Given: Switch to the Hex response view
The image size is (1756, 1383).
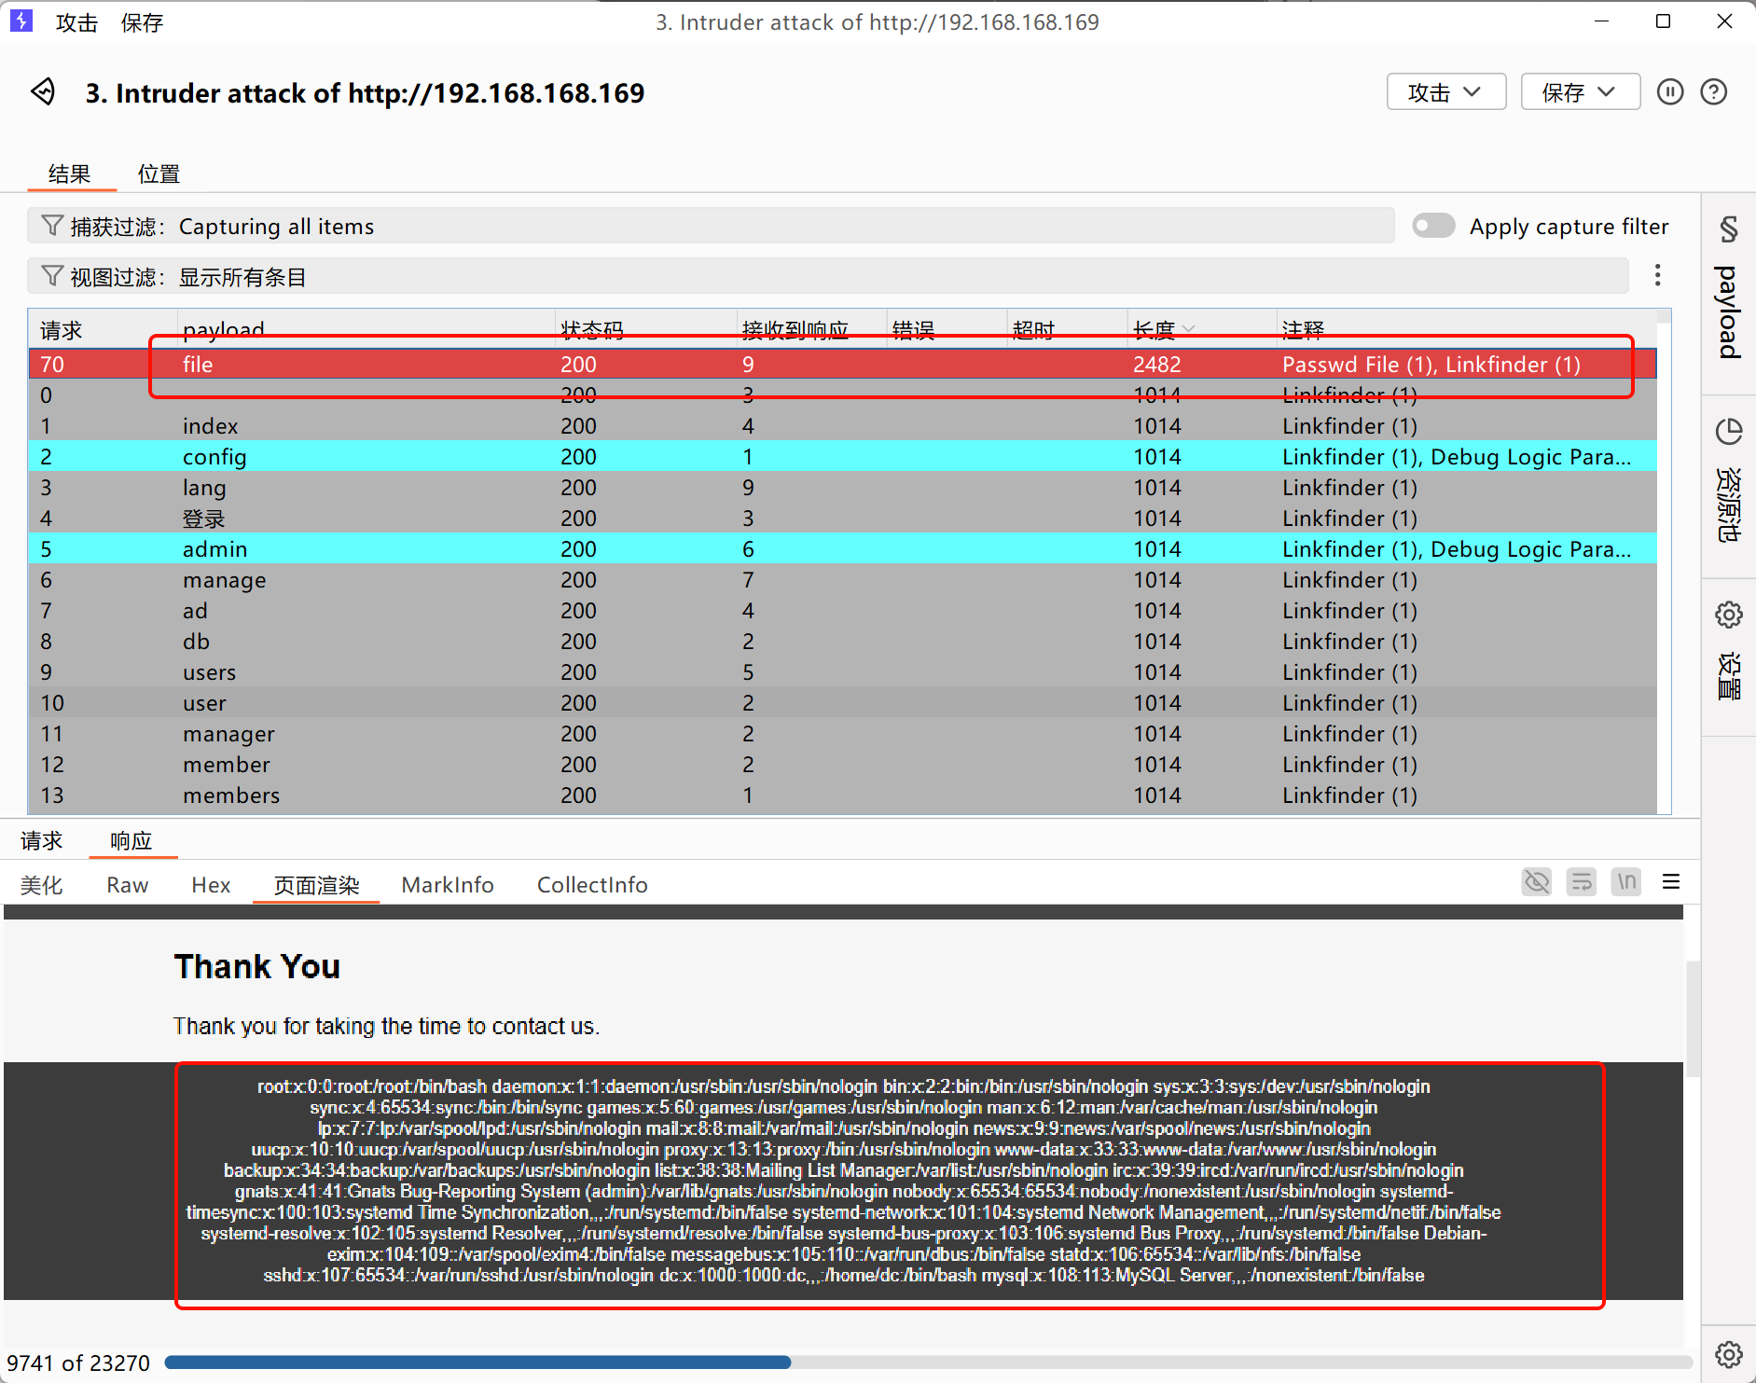Looking at the screenshot, I should tap(211, 885).
